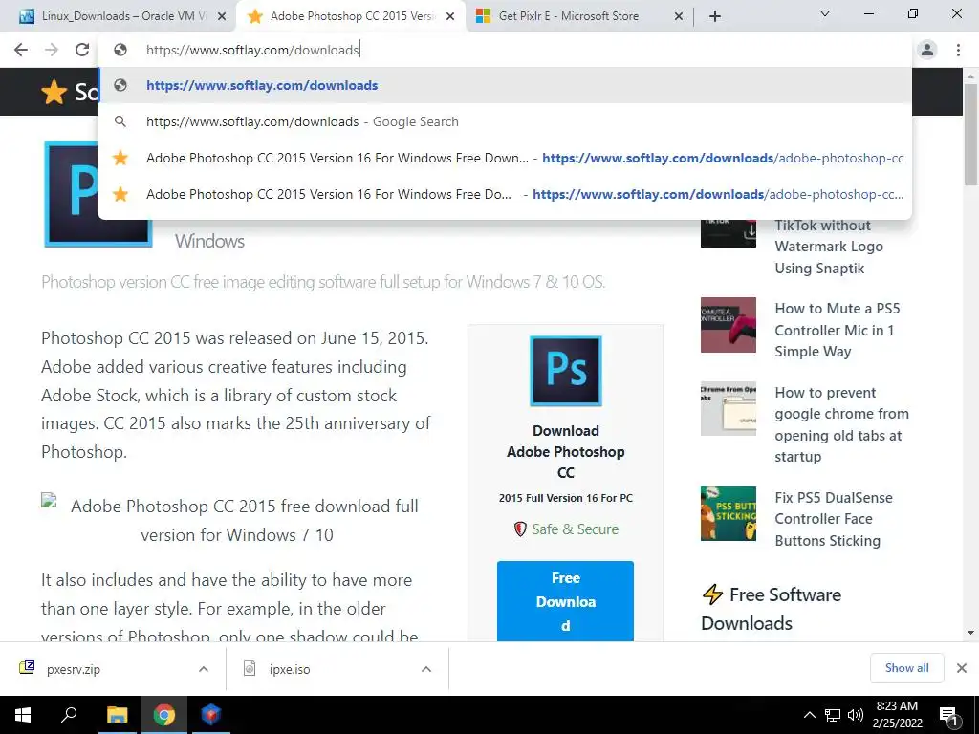The width and height of the screenshot is (979, 734).
Task: Choose the top softlay.com/downloads URL suggestion
Action: [505, 85]
